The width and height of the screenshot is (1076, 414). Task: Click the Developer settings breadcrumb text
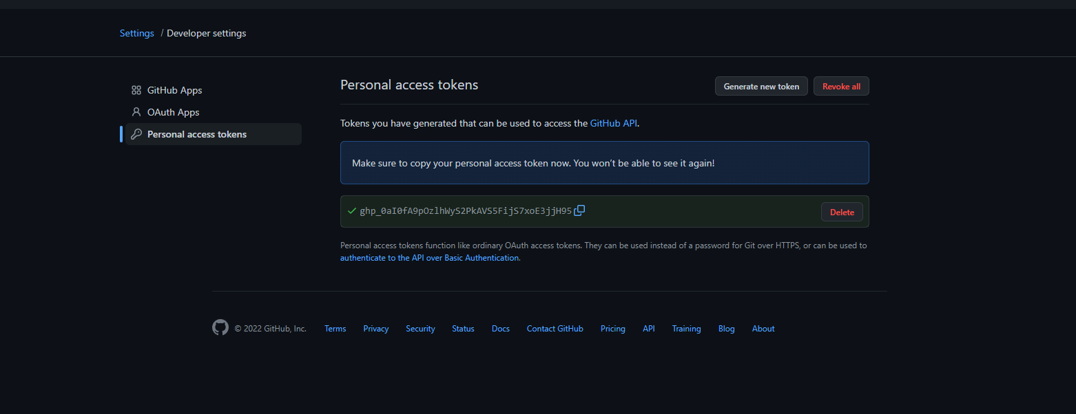207,33
